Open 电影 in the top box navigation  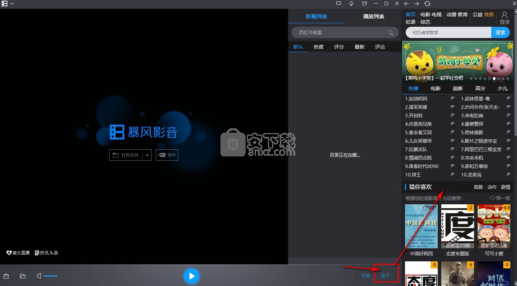(x=425, y=14)
